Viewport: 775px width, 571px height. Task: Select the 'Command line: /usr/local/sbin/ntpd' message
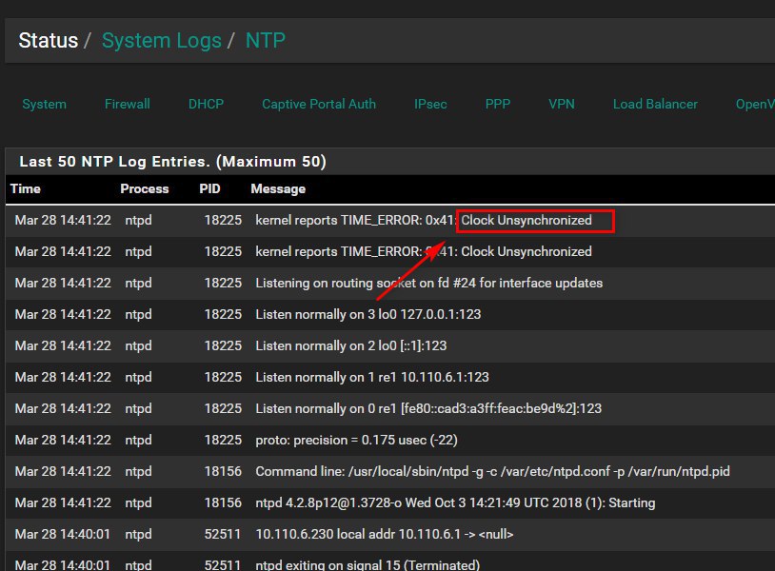click(x=492, y=471)
